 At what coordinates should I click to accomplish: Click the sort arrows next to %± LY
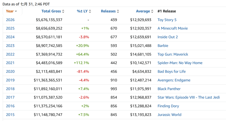click(90, 11)
